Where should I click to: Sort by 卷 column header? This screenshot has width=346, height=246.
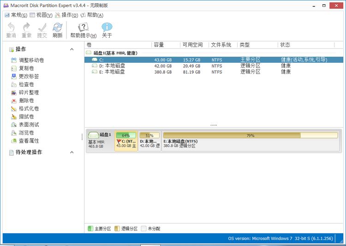tap(118, 45)
